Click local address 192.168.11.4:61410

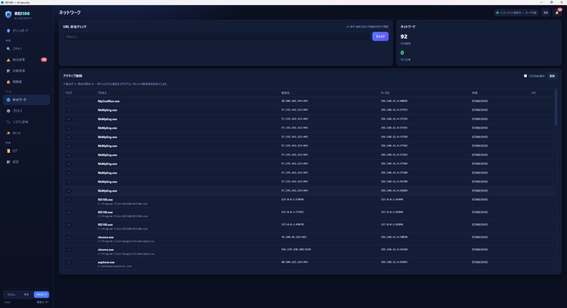coord(394,249)
